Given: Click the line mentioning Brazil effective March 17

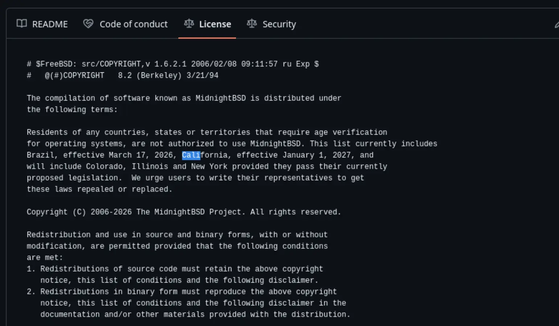Looking at the screenshot, I should tap(200, 155).
